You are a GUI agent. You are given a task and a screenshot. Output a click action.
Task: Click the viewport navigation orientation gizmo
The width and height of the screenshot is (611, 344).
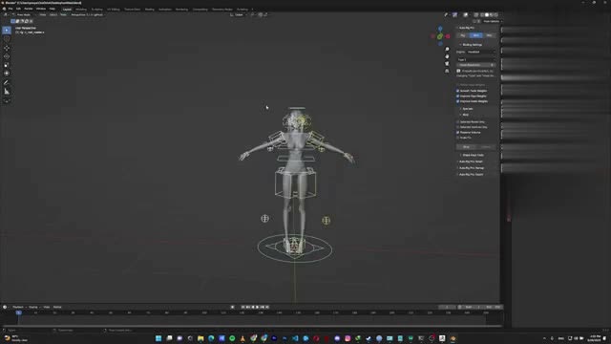click(440, 36)
